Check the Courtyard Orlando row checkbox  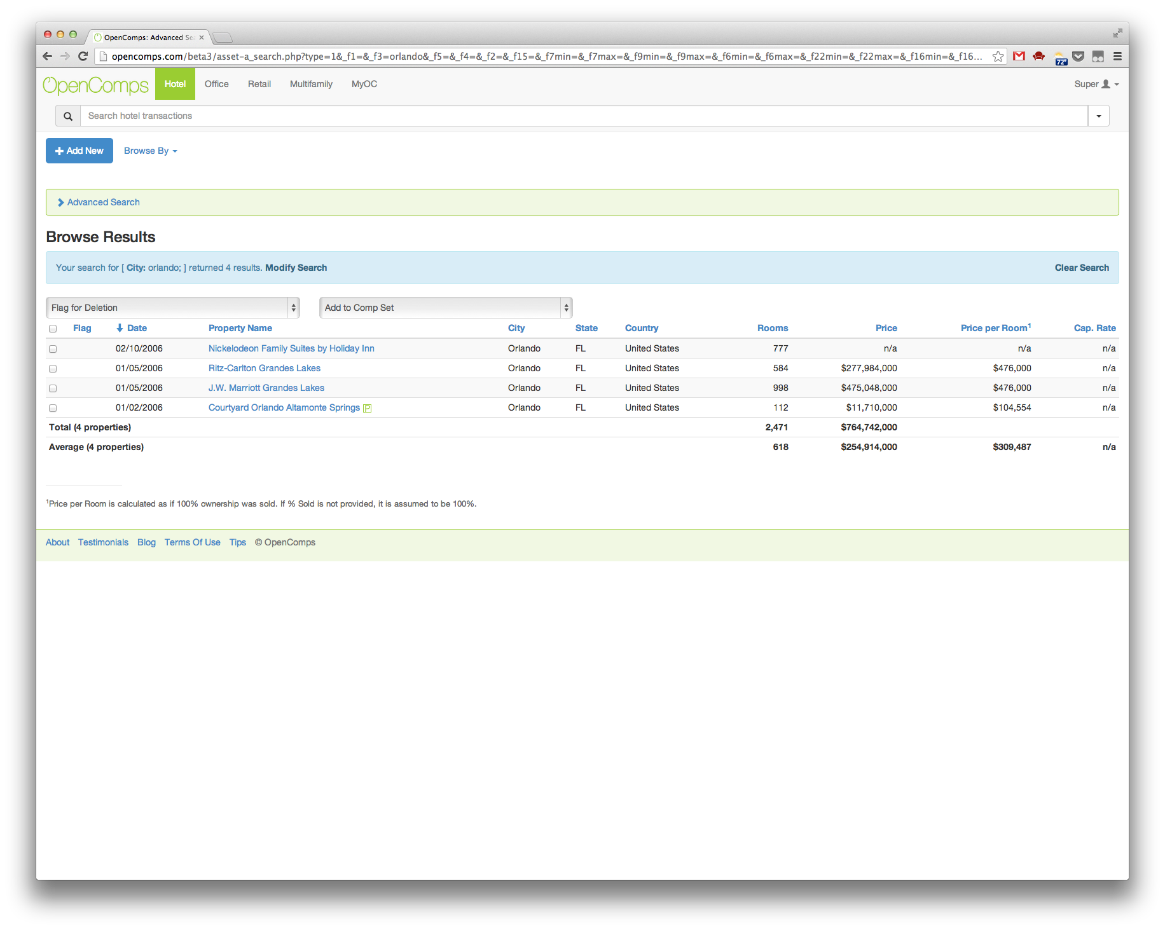pyautogui.click(x=53, y=408)
